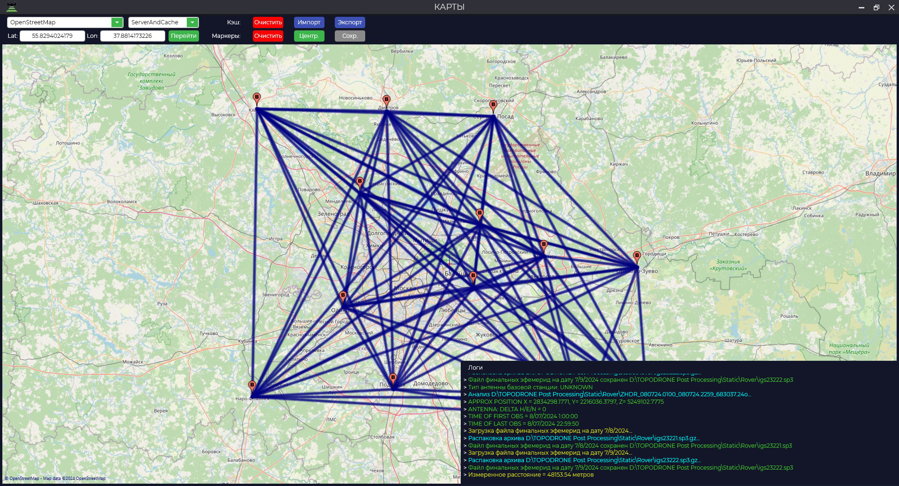Click the 'Измеренное расстояние = 48153.54 метров' log line
899x486 pixels.
click(x=531, y=475)
